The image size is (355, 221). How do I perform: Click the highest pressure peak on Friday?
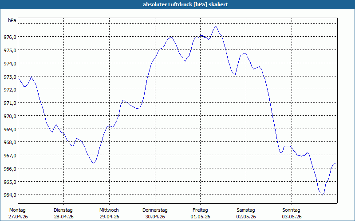(x=216, y=27)
